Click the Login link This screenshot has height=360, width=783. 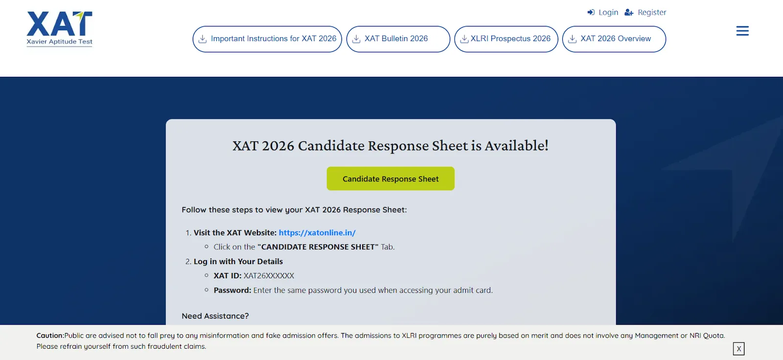[x=608, y=12]
